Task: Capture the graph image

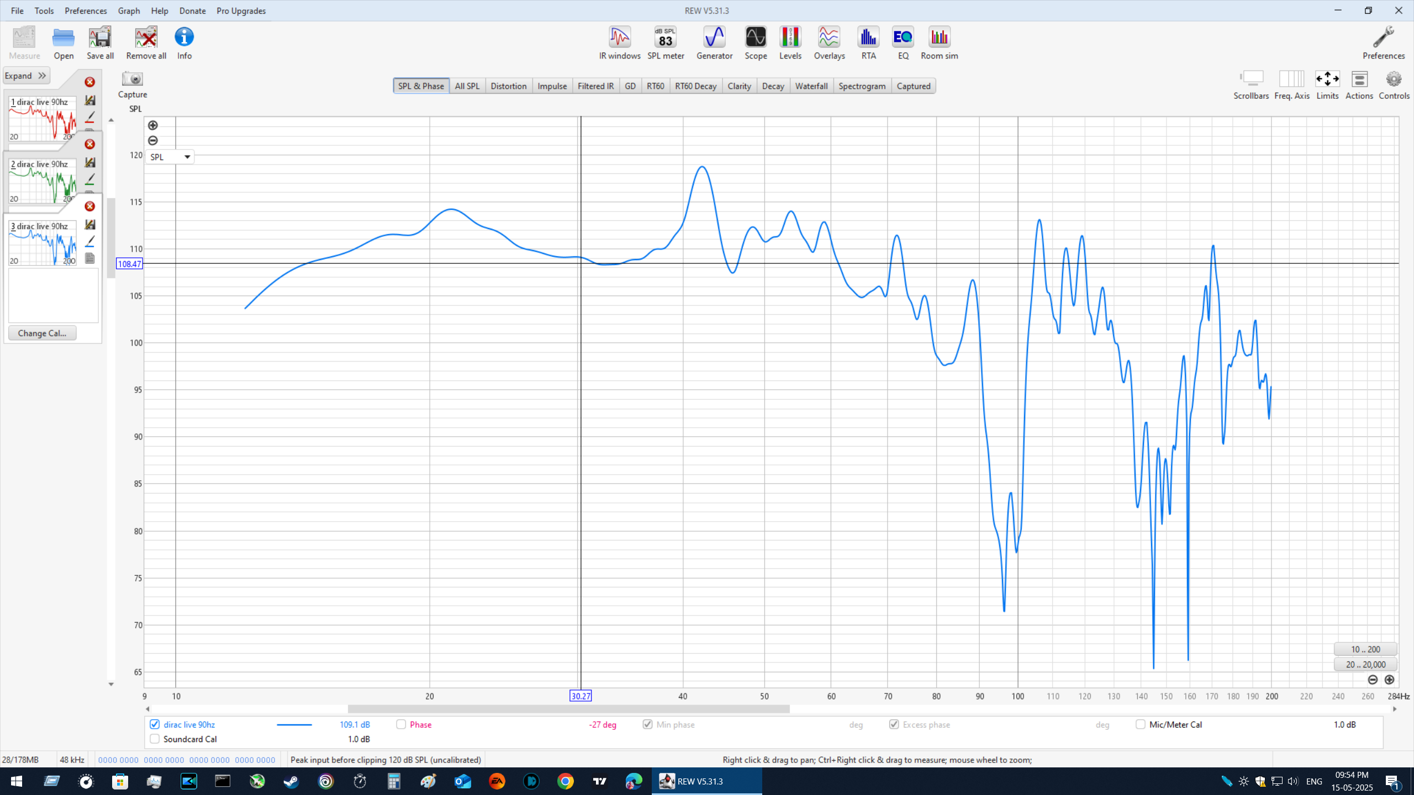Action: click(132, 84)
